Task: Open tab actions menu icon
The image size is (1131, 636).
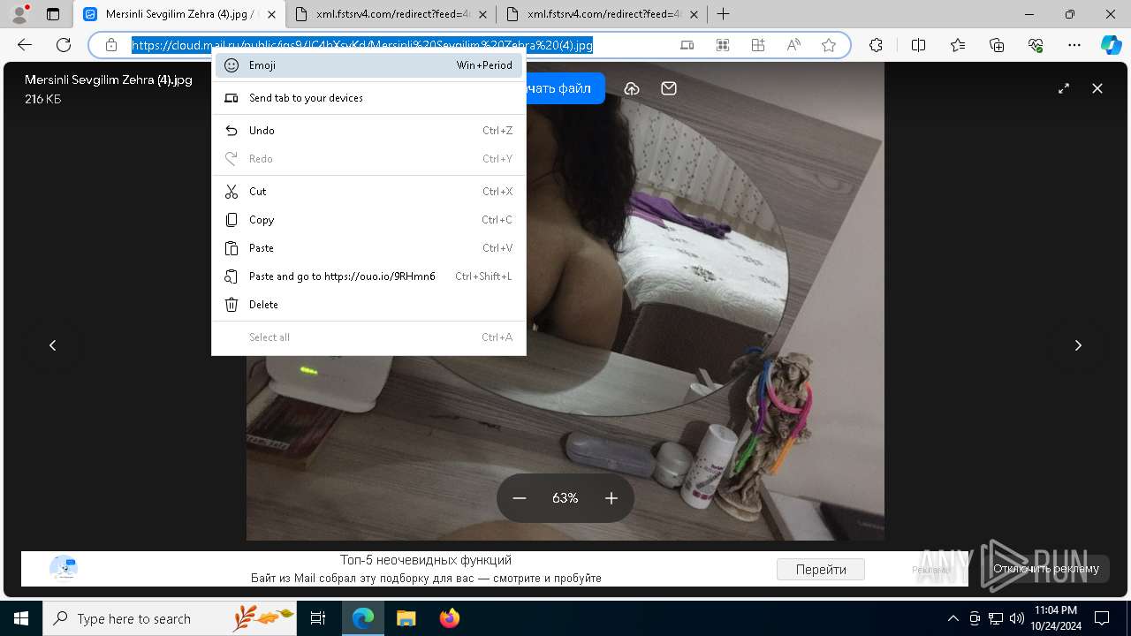Action: pyautogui.click(x=53, y=14)
